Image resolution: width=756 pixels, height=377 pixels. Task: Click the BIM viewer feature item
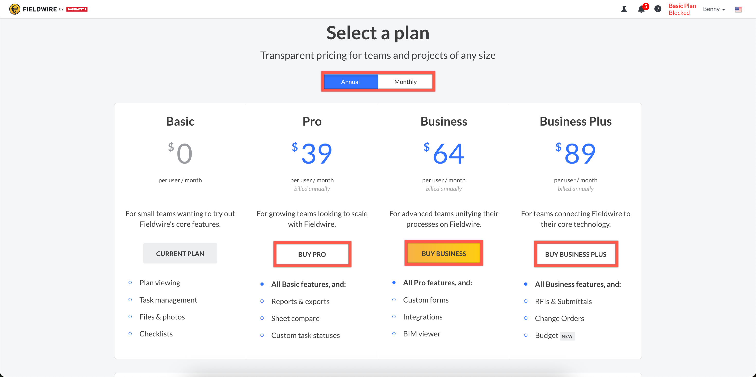click(x=421, y=334)
